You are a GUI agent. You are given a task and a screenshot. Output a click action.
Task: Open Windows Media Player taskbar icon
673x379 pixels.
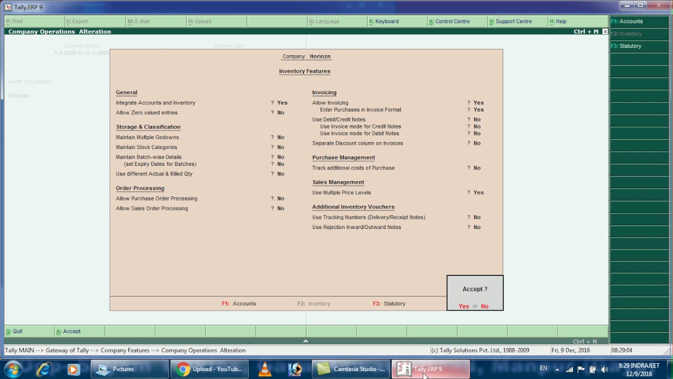tap(73, 369)
